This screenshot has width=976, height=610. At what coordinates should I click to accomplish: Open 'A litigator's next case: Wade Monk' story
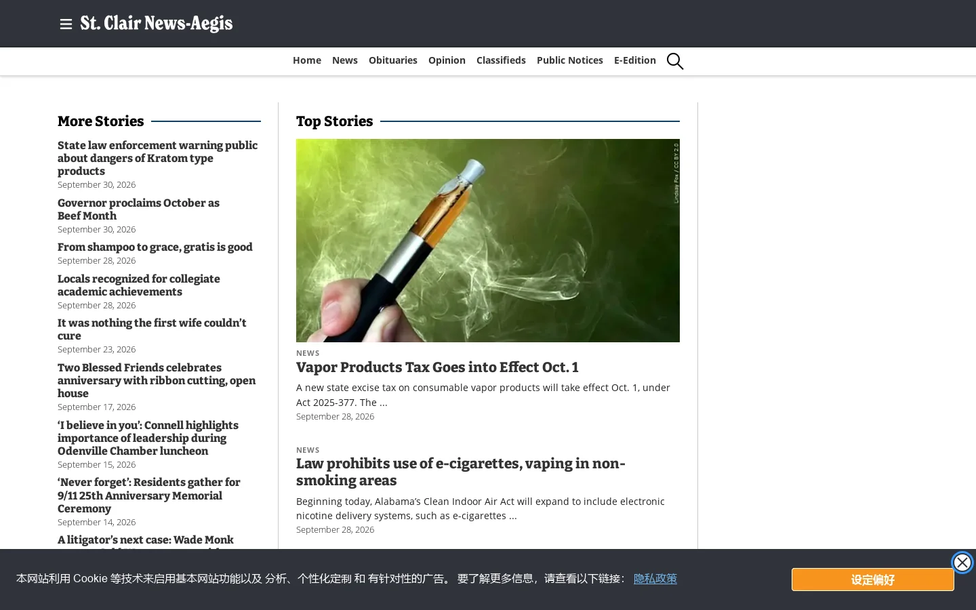coord(146,541)
